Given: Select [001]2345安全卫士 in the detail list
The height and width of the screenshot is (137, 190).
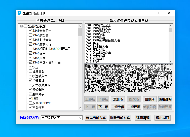Looking at the screenshot, I should (x=98, y=25).
